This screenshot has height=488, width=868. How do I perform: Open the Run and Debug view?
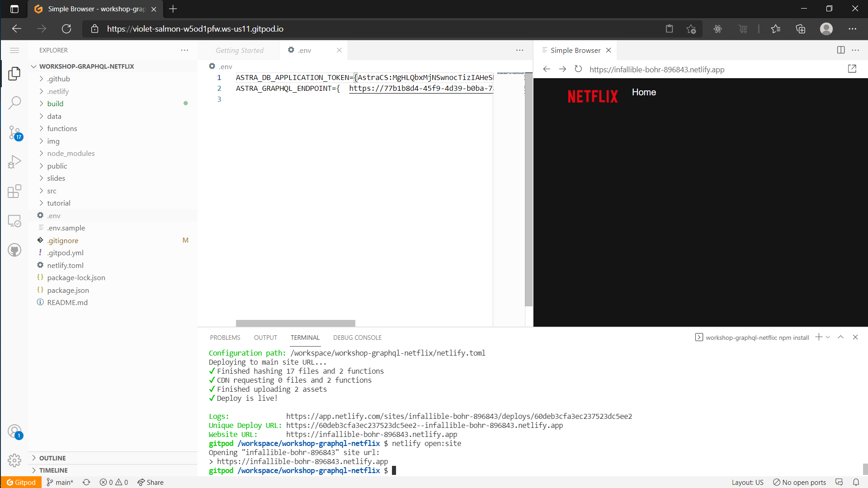pos(15,162)
